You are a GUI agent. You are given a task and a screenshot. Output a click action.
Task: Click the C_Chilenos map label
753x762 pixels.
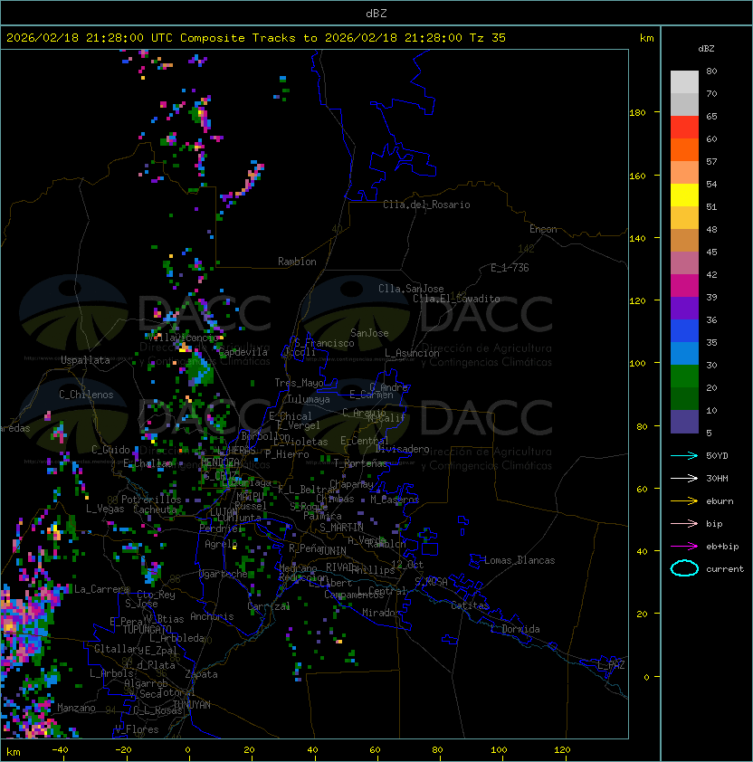pos(86,395)
